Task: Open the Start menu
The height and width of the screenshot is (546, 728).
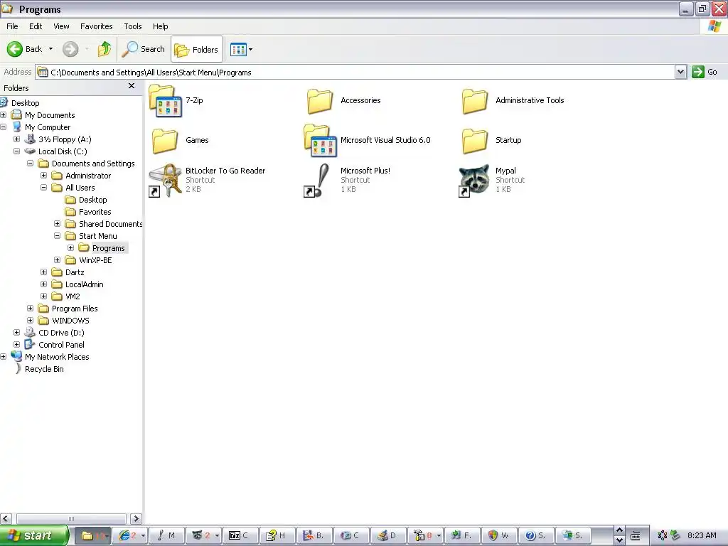Action: pyautogui.click(x=34, y=535)
